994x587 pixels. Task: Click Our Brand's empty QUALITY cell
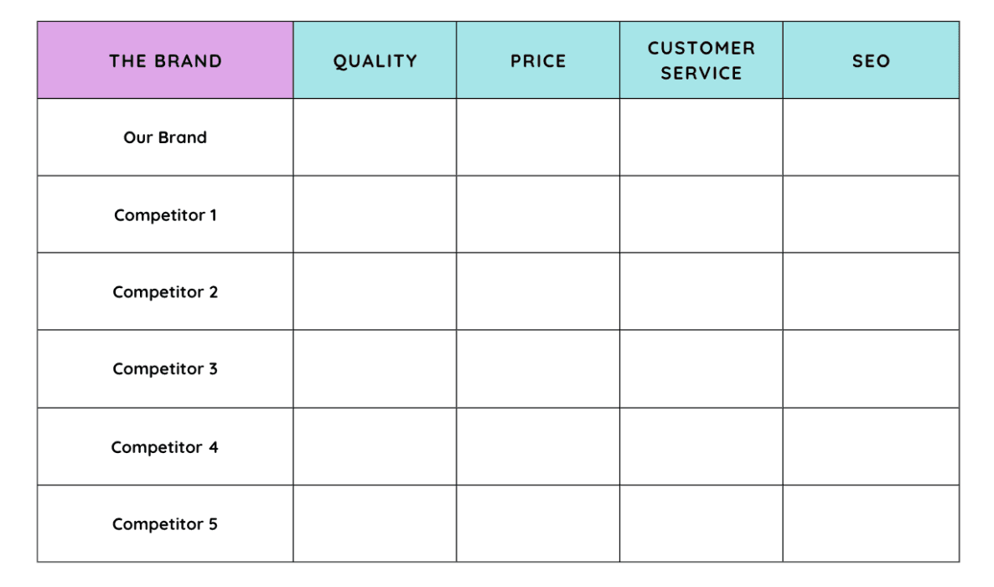point(375,137)
